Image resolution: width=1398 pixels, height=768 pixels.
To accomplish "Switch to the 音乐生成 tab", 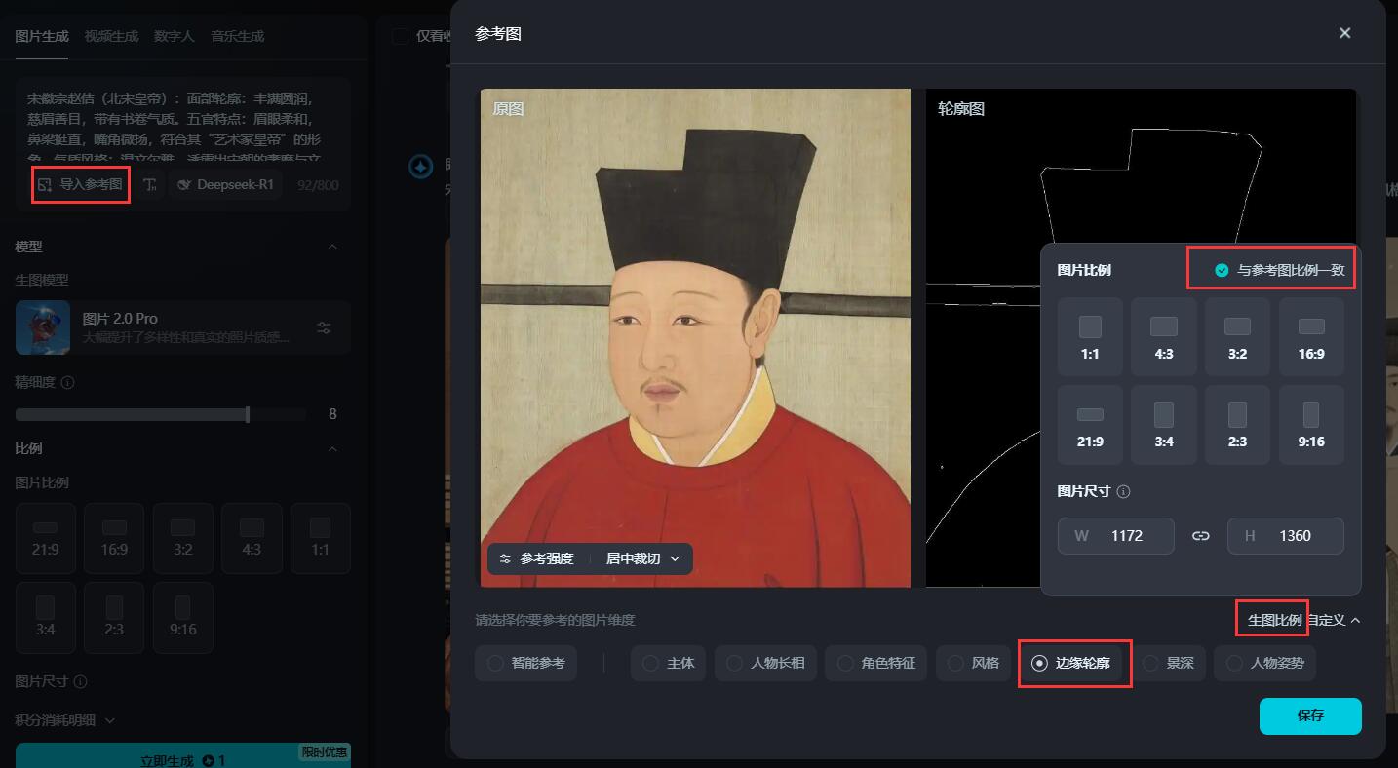I will pyautogui.click(x=238, y=36).
